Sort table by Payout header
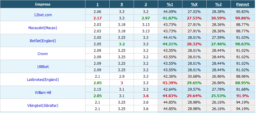The image size is (256, 113). (x=243, y=4)
